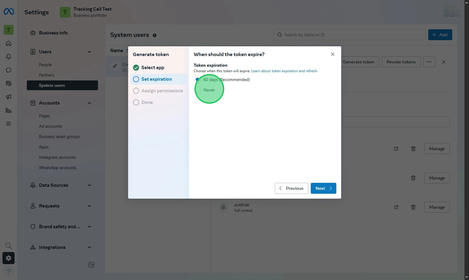Open the insights bar chart icon
The image size is (469, 280).
(8, 111)
